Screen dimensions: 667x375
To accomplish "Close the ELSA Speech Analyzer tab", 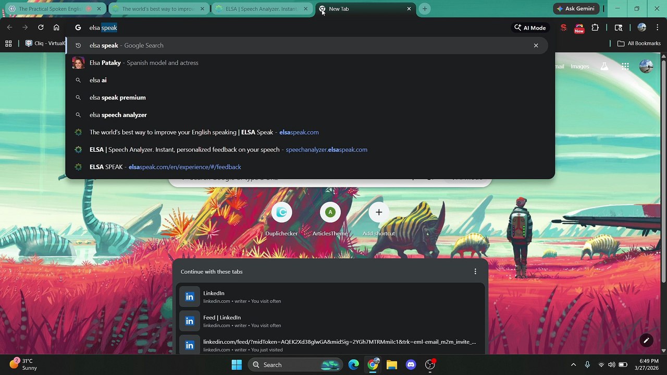I will 305,9.
